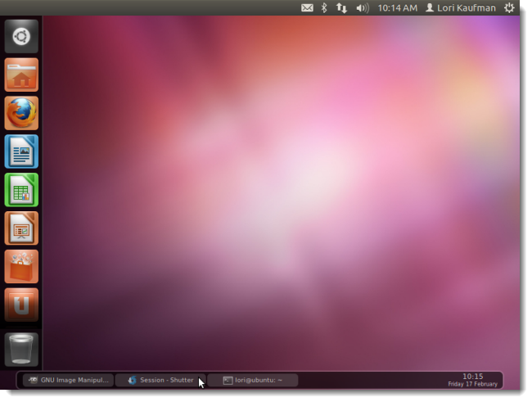The image size is (532, 402).
Task: Open the sound volume indicator
Action: coord(363,8)
